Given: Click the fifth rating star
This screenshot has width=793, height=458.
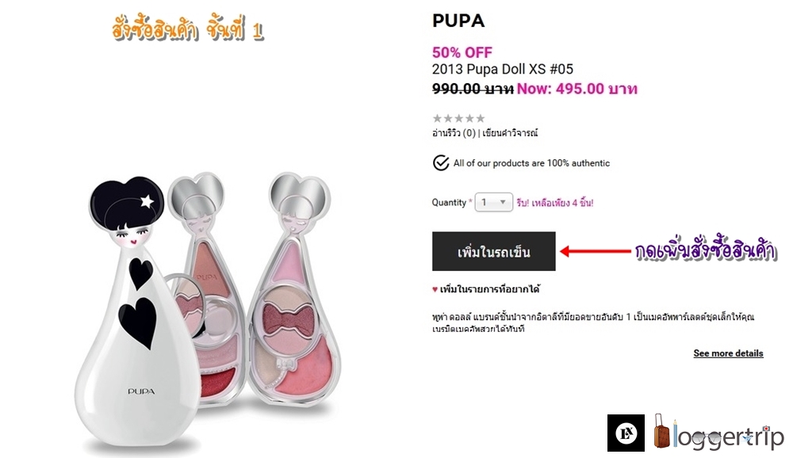Looking at the screenshot, I should (x=480, y=118).
